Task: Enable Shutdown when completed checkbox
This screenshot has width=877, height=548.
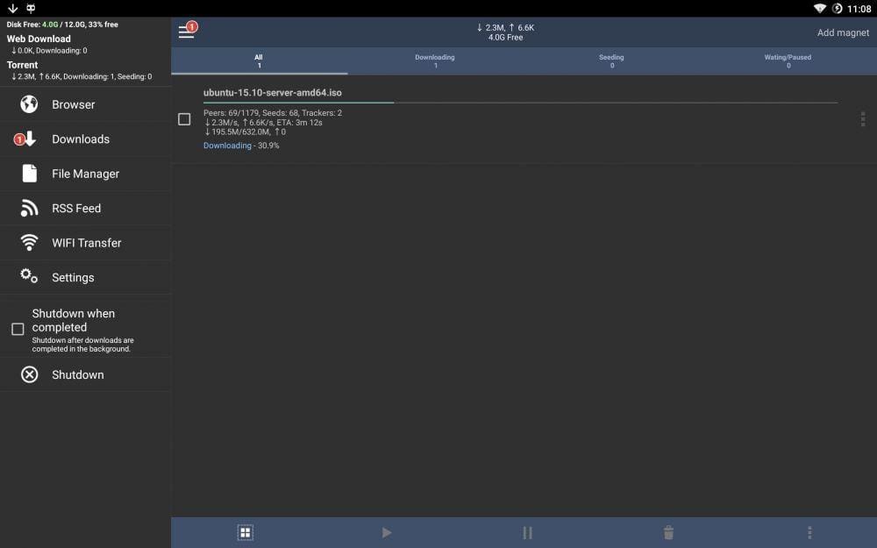Action: (18, 329)
